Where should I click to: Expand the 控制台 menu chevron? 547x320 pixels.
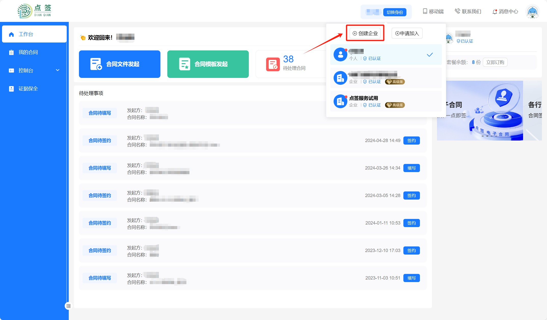58,70
